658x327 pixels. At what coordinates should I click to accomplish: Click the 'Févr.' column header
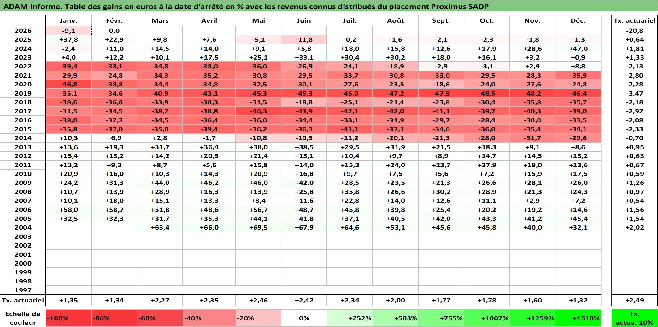tap(114, 20)
